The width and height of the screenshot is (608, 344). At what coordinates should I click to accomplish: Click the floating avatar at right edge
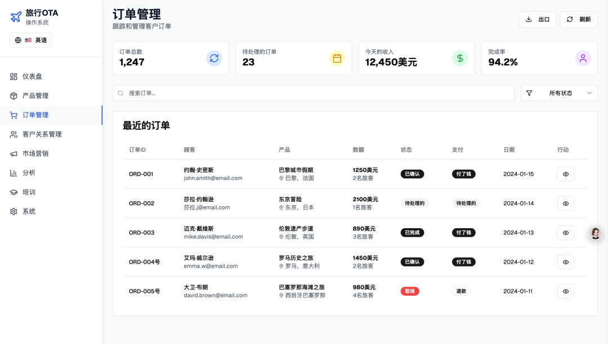pos(596,233)
